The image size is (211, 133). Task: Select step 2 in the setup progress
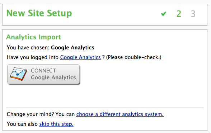(179, 14)
